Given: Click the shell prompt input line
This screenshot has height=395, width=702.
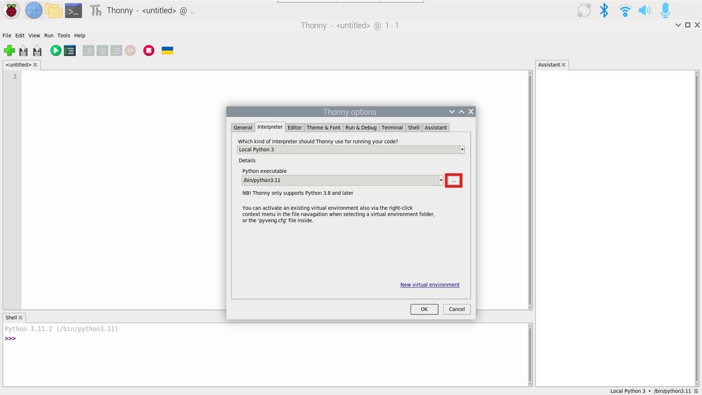Looking at the screenshot, I should click(x=265, y=338).
